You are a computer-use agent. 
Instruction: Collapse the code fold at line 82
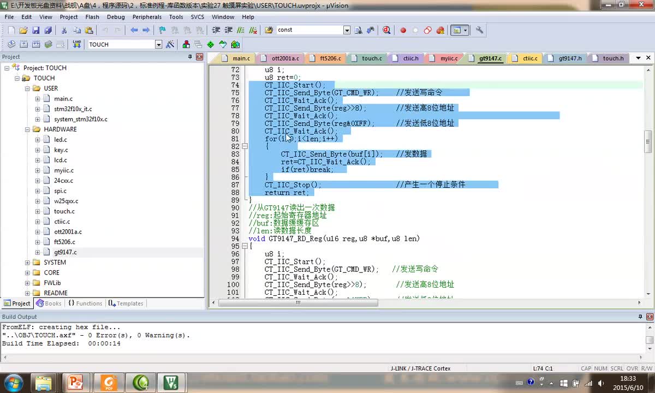[245, 146]
